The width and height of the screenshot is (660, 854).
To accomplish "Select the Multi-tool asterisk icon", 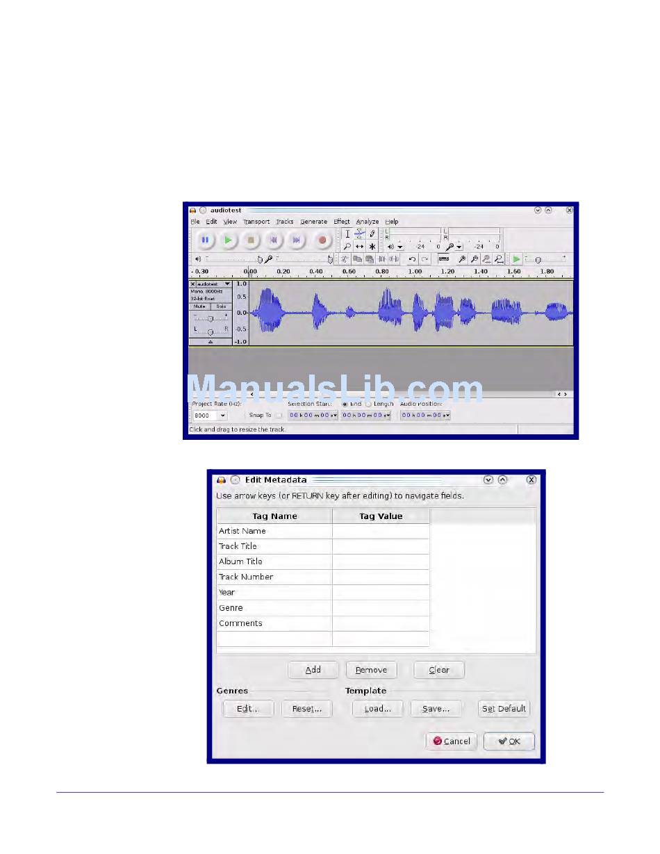I will coord(372,246).
